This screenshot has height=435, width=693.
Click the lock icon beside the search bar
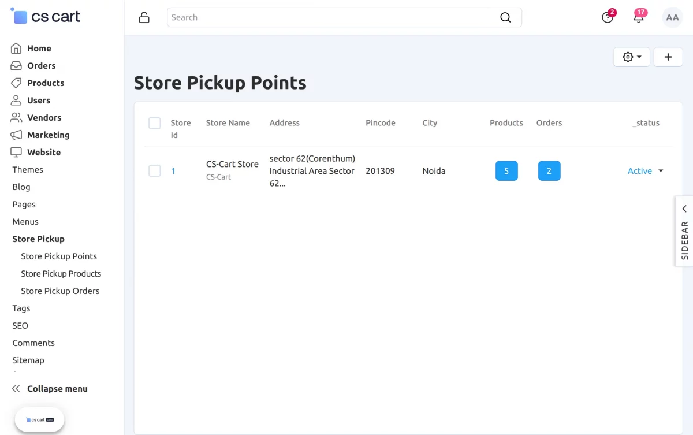144,17
